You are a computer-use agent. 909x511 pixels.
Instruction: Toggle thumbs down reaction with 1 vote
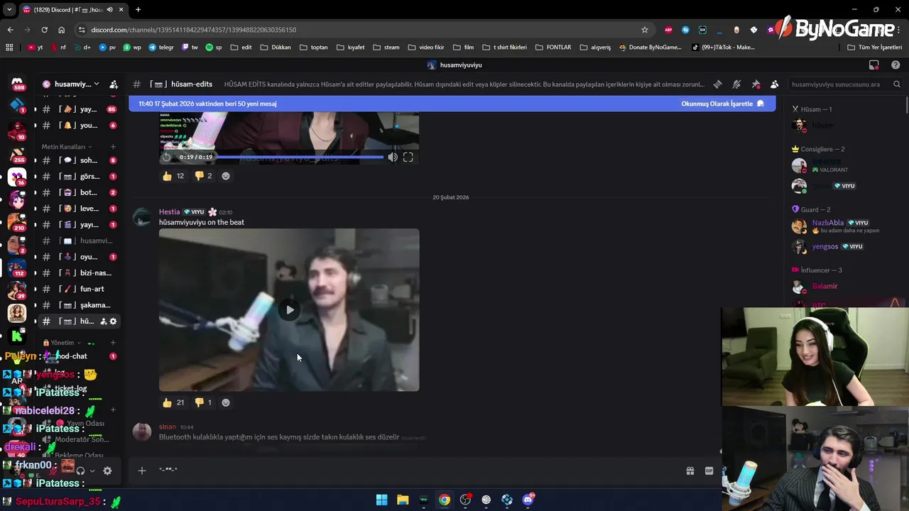coord(203,402)
